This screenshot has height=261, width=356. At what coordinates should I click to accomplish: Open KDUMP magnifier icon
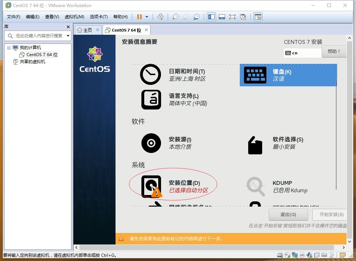(256, 187)
